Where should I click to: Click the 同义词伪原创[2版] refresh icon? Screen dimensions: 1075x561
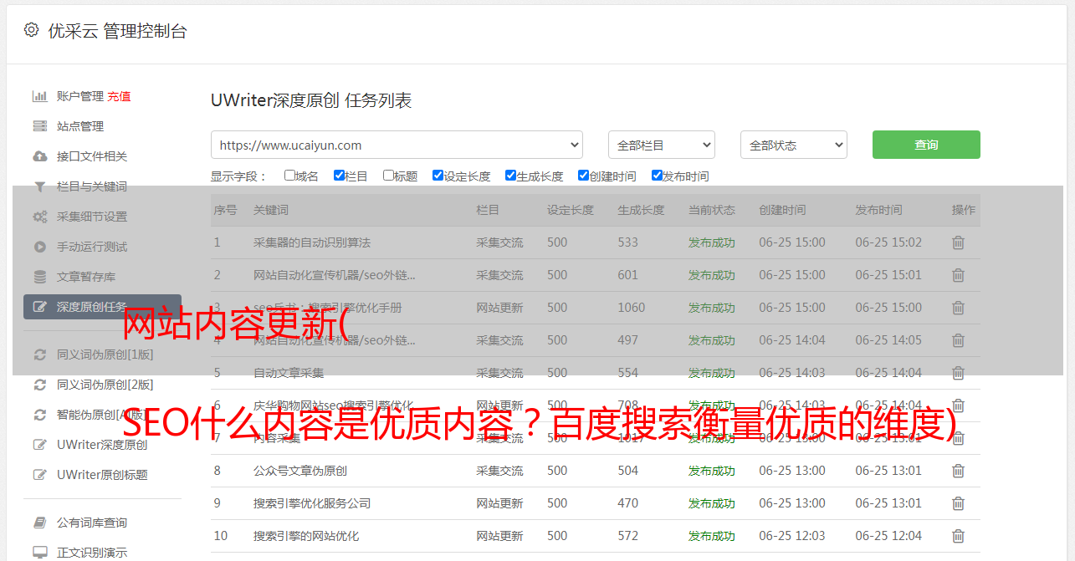point(39,385)
